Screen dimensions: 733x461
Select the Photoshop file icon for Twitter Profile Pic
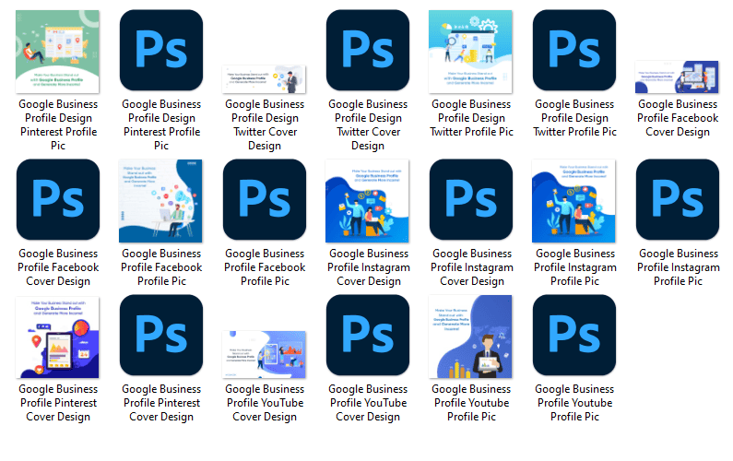tap(574, 50)
